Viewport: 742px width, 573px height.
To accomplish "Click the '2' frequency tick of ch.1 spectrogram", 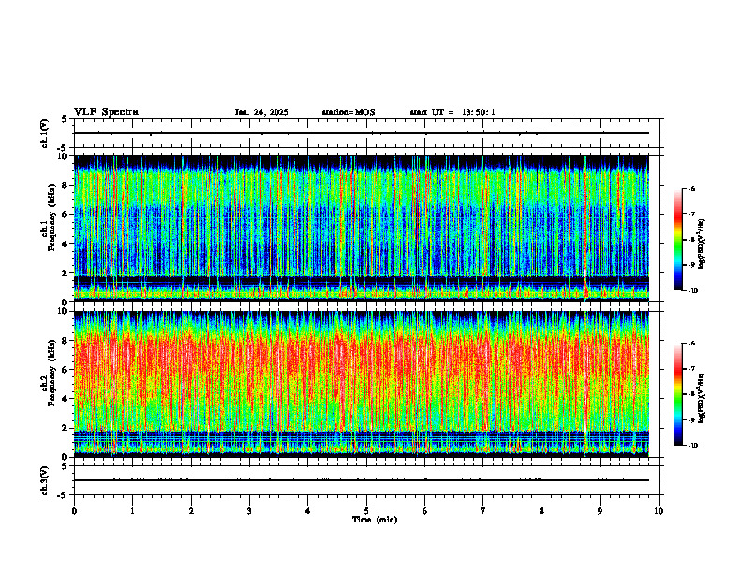I will [x=66, y=273].
